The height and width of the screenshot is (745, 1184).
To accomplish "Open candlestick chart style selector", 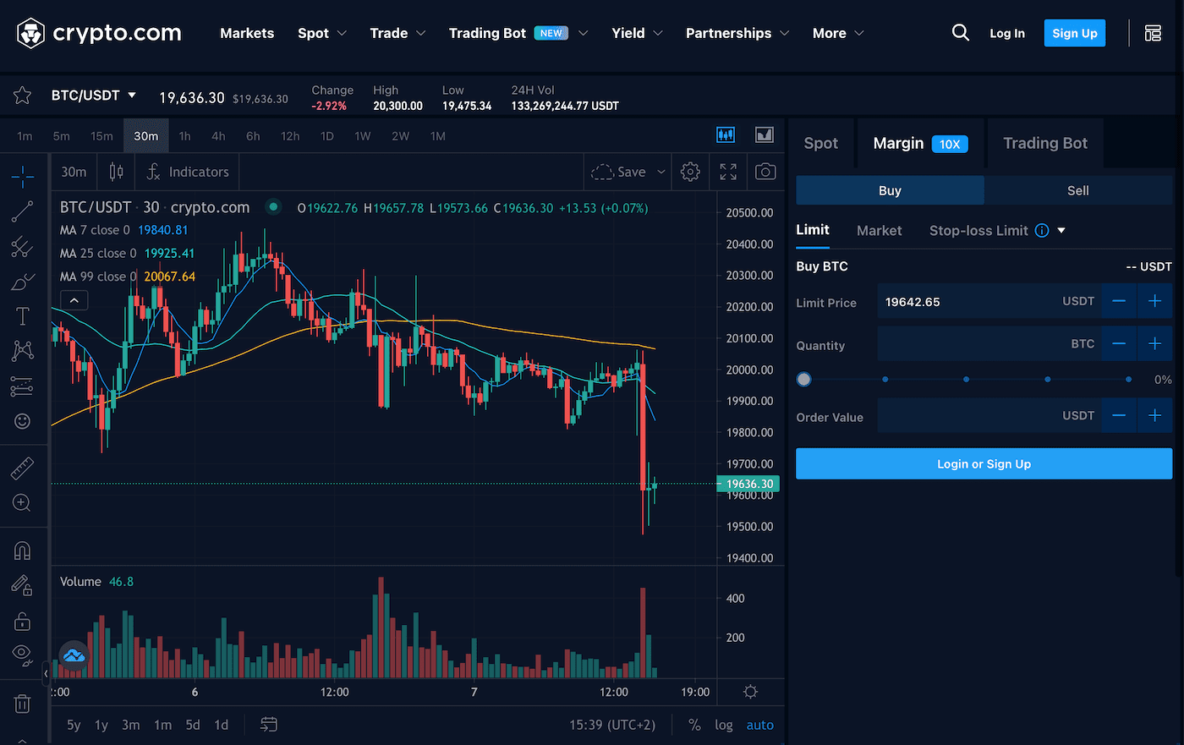I will 117,172.
